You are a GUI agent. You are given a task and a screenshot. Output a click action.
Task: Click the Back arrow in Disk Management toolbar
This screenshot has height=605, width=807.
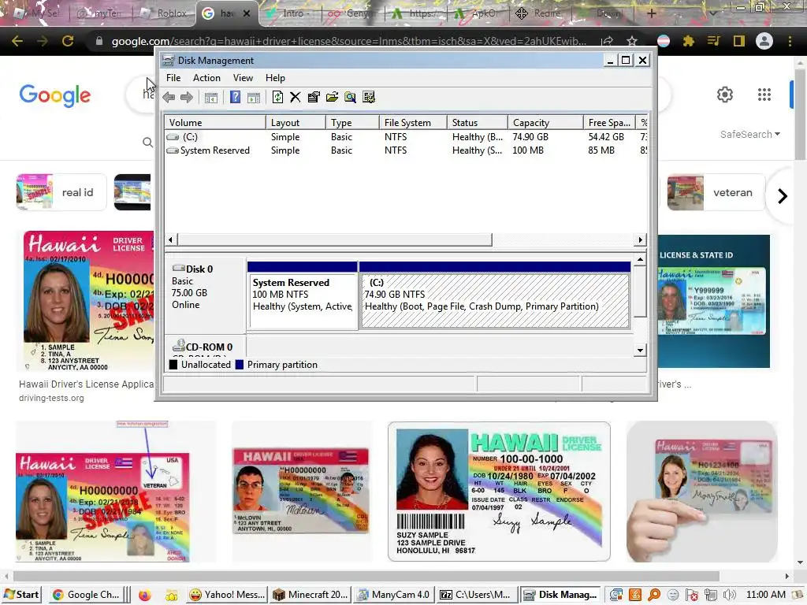click(169, 97)
